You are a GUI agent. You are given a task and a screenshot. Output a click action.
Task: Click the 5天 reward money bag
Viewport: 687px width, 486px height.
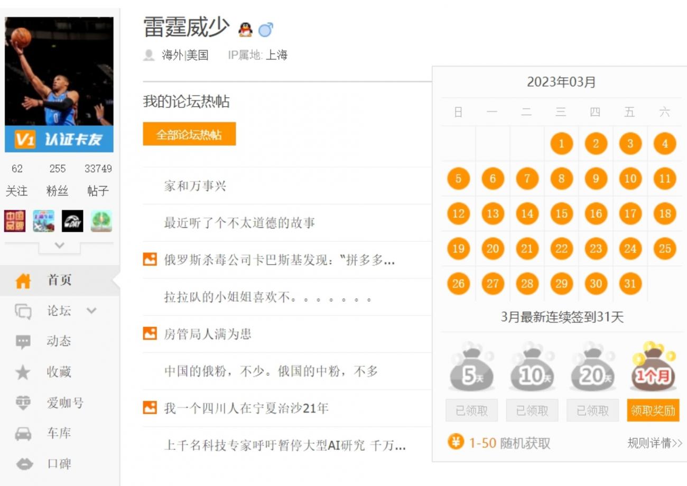[471, 367]
